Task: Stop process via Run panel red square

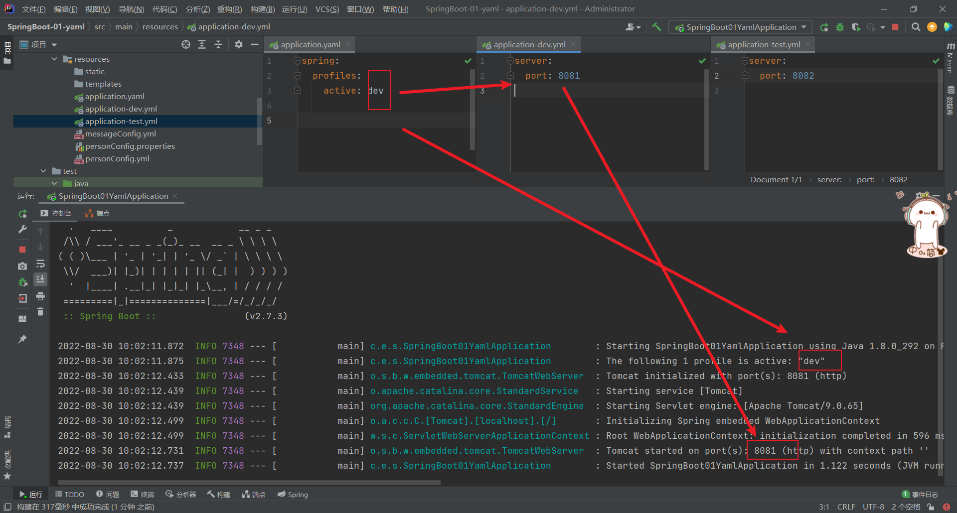Action: (22, 249)
